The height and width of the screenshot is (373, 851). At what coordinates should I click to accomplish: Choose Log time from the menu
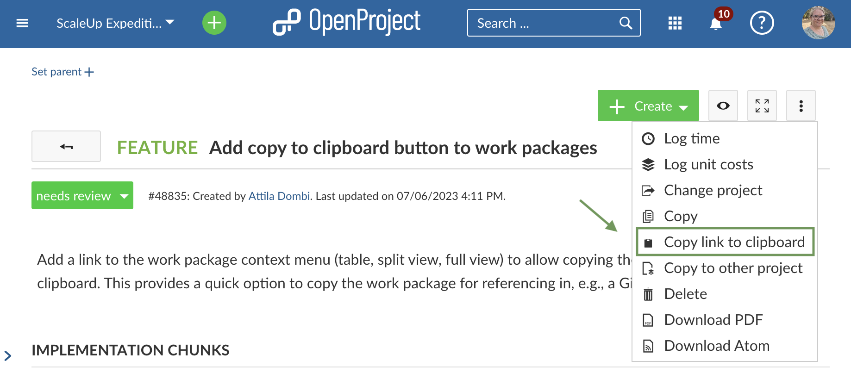(691, 138)
